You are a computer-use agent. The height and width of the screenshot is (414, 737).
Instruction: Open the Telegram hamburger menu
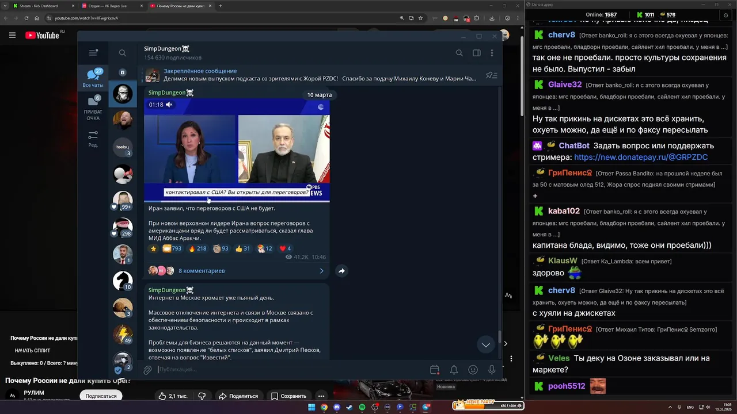[x=93, y=53]
